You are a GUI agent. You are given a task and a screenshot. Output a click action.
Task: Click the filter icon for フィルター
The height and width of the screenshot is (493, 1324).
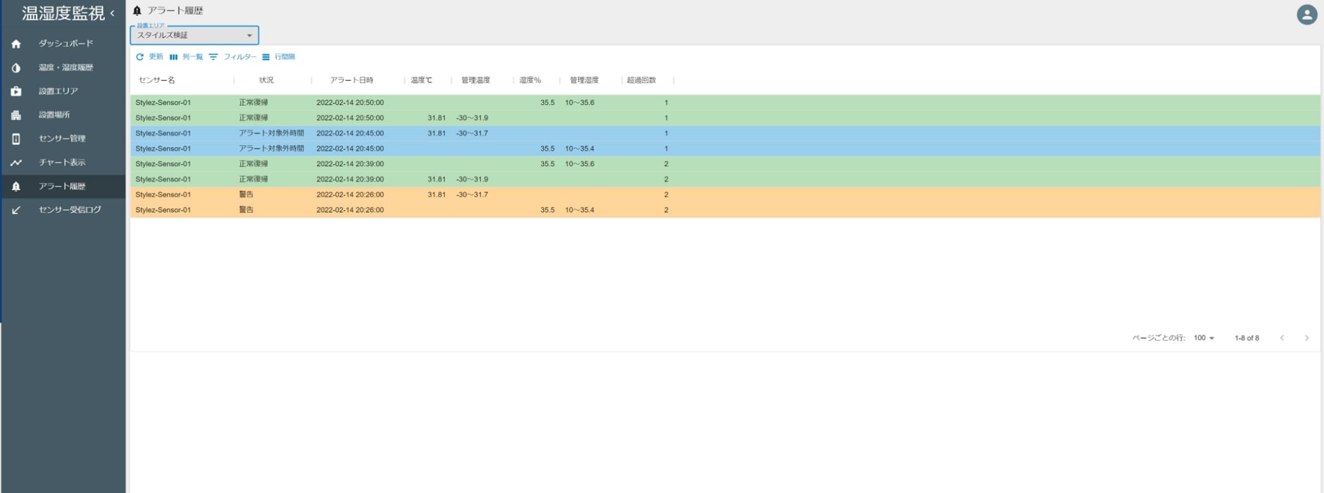(213, 57)
